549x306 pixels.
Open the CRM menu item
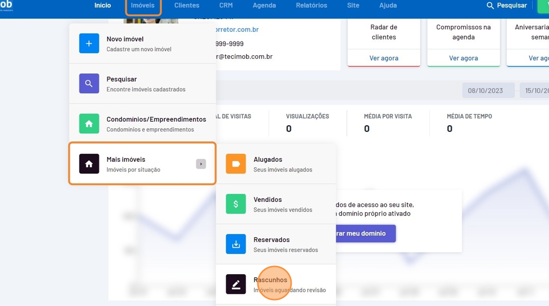coord(226,5)
